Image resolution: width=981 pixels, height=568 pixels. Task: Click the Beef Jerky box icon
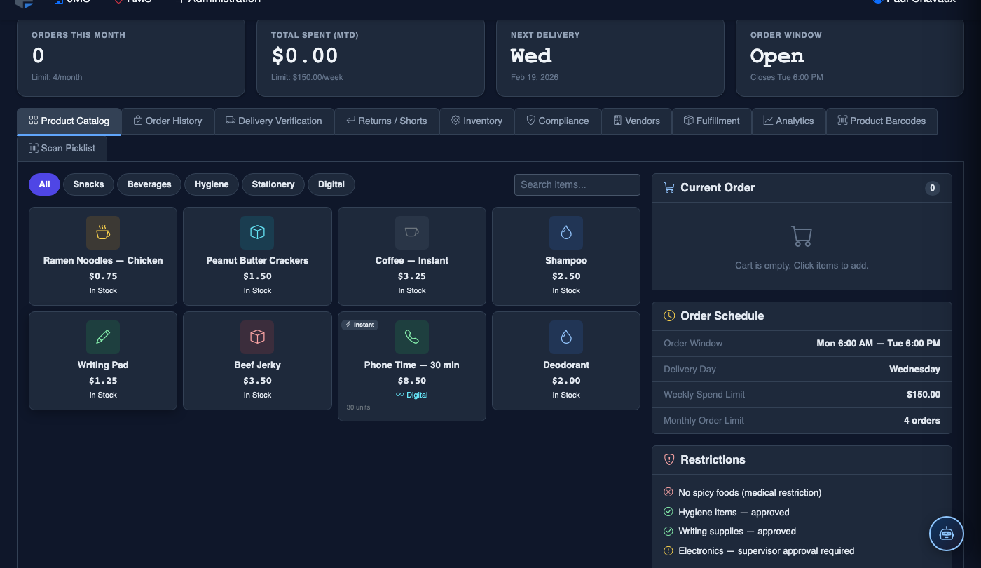tap(257, 337)
